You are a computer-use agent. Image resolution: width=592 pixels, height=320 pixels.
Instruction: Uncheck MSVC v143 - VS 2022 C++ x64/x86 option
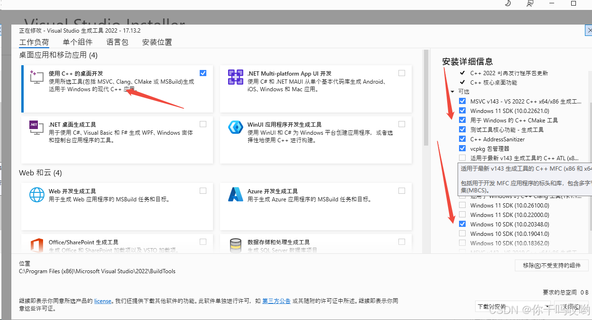(x=462, y=101)
